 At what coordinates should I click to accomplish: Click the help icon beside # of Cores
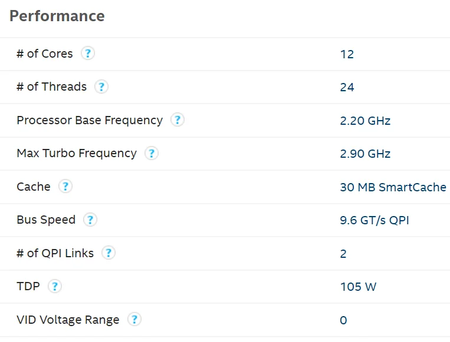click(87, 54)
